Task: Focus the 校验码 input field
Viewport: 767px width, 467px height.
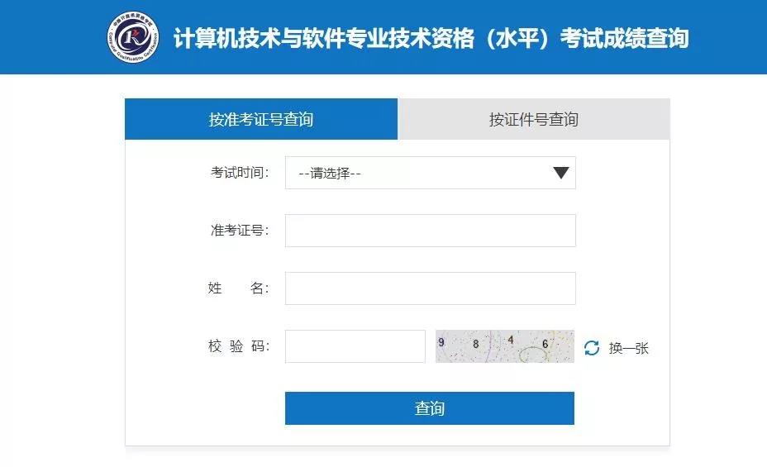Action: coord(355,346)
